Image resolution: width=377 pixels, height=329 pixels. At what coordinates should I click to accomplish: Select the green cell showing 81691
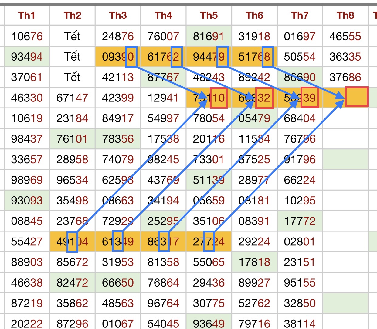coord(209,37)
